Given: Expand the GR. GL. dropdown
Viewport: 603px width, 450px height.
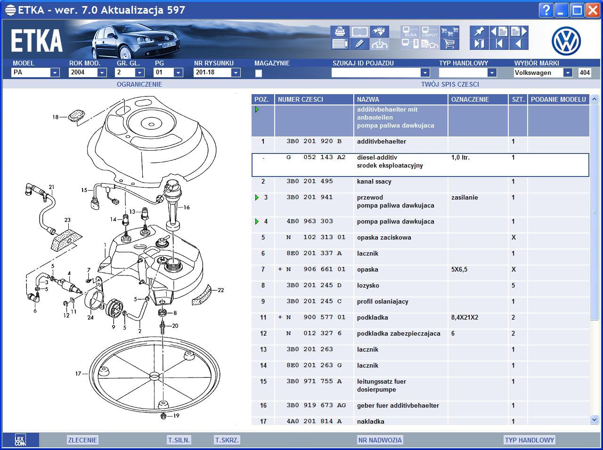Looking at the screenshot, I should tap(139, 72).
